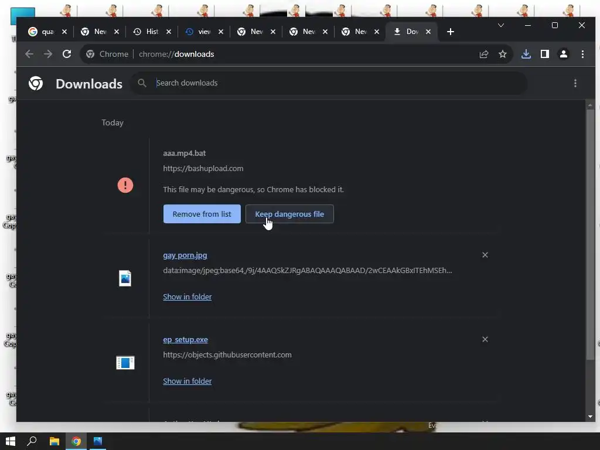Open a new tab with the plus button

(451, 32)
